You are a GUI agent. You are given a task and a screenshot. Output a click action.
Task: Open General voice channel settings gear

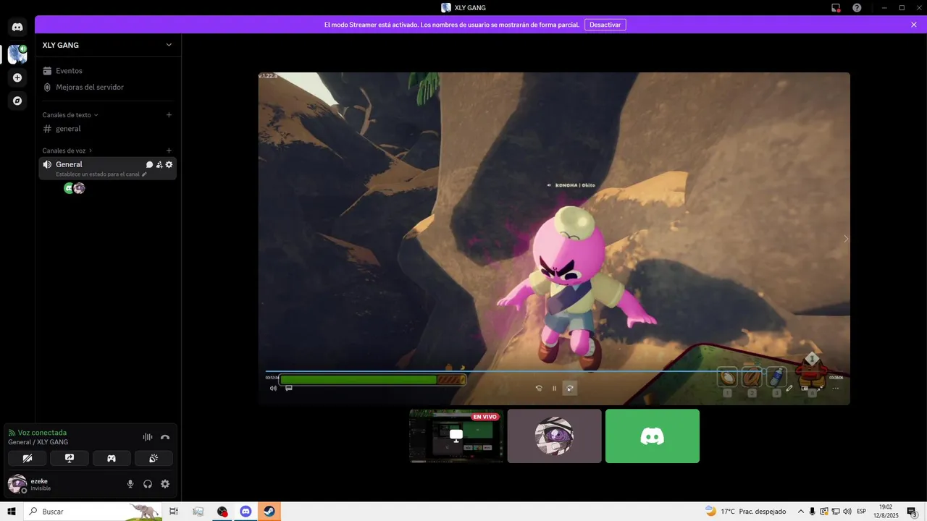169,164
